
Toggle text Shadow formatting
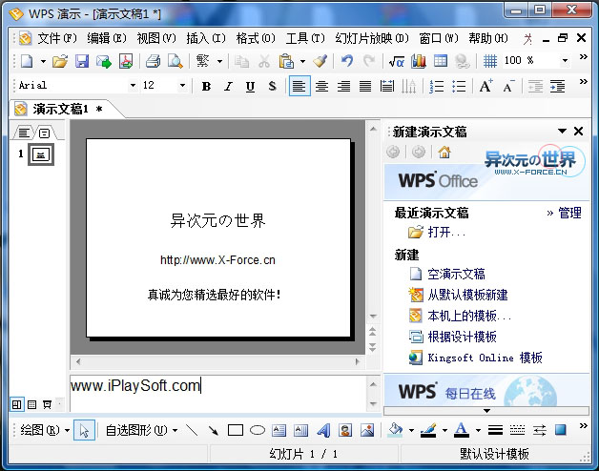pos(272,87)
